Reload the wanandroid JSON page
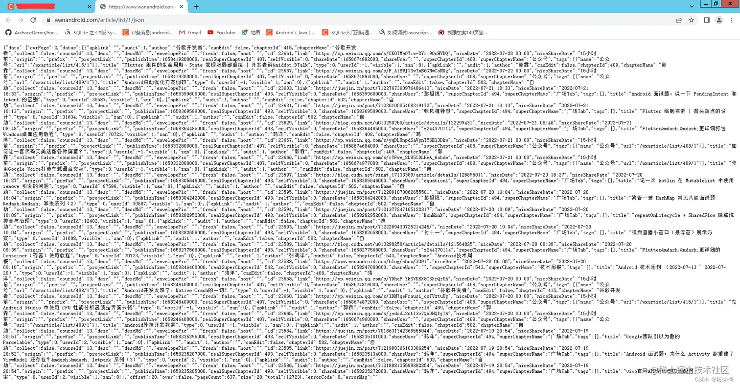Viewport: 740px width, 386px height. (x=33, y=20)
